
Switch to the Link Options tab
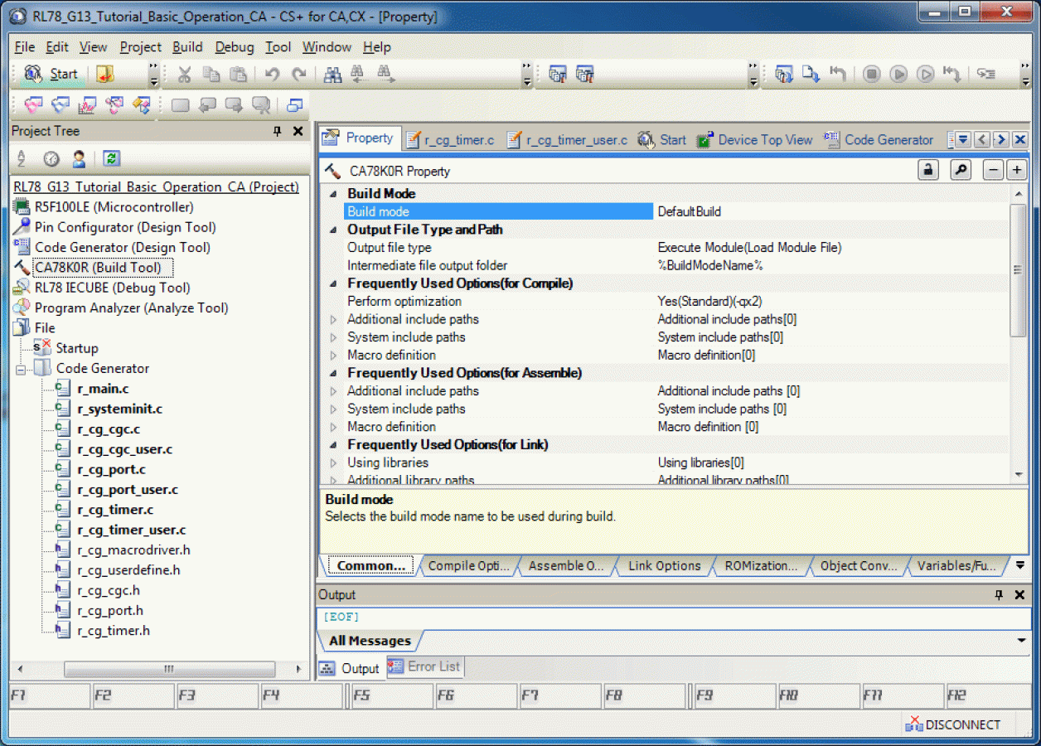tap(663, 565)
